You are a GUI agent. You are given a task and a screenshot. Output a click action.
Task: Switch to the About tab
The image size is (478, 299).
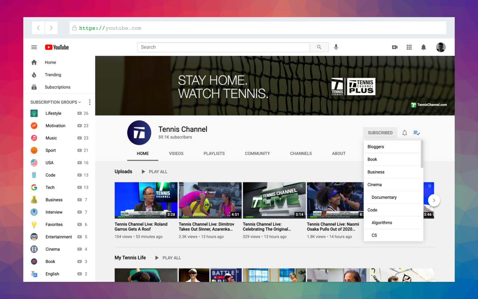339,153
